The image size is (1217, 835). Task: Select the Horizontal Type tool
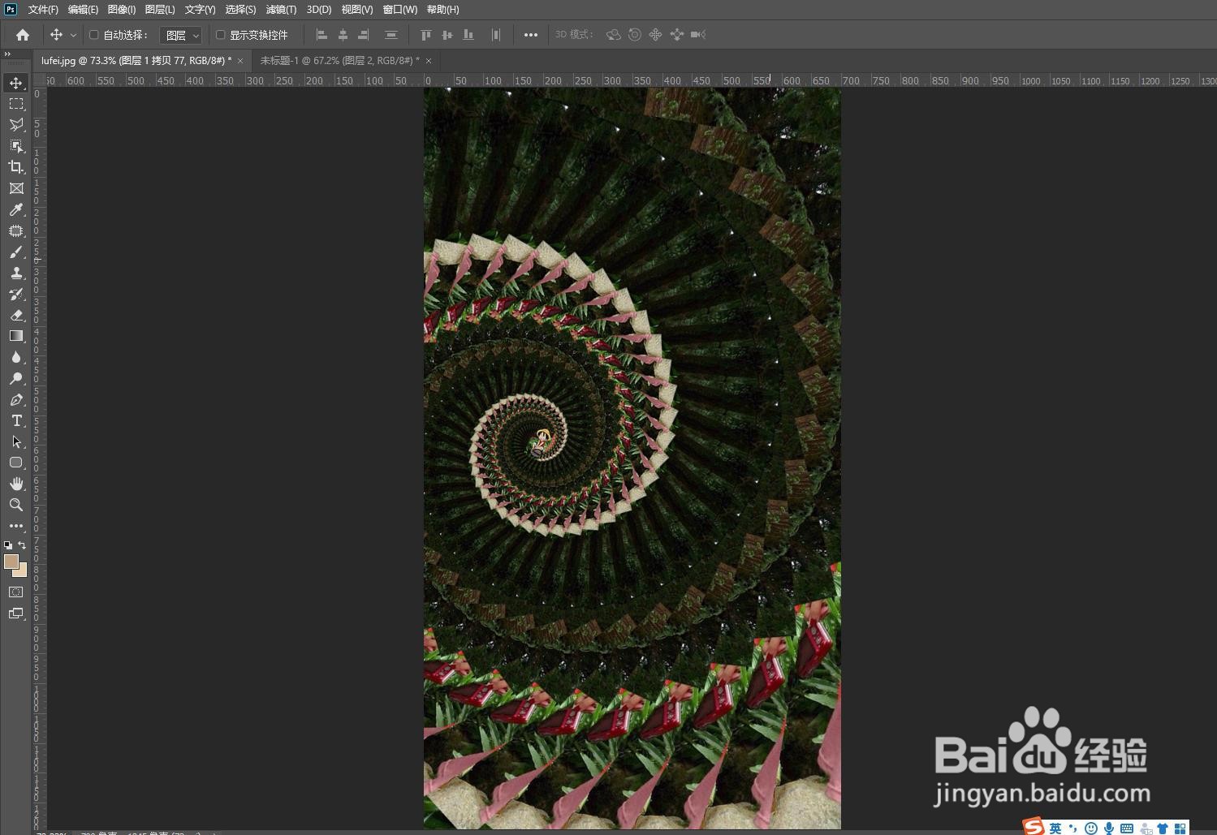(16, 420)
